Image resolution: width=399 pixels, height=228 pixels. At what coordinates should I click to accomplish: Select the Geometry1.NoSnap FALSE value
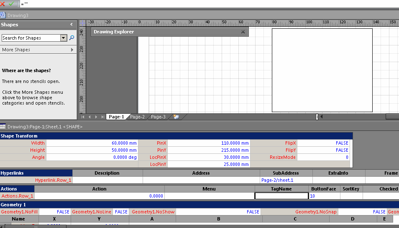click(362, 212)
